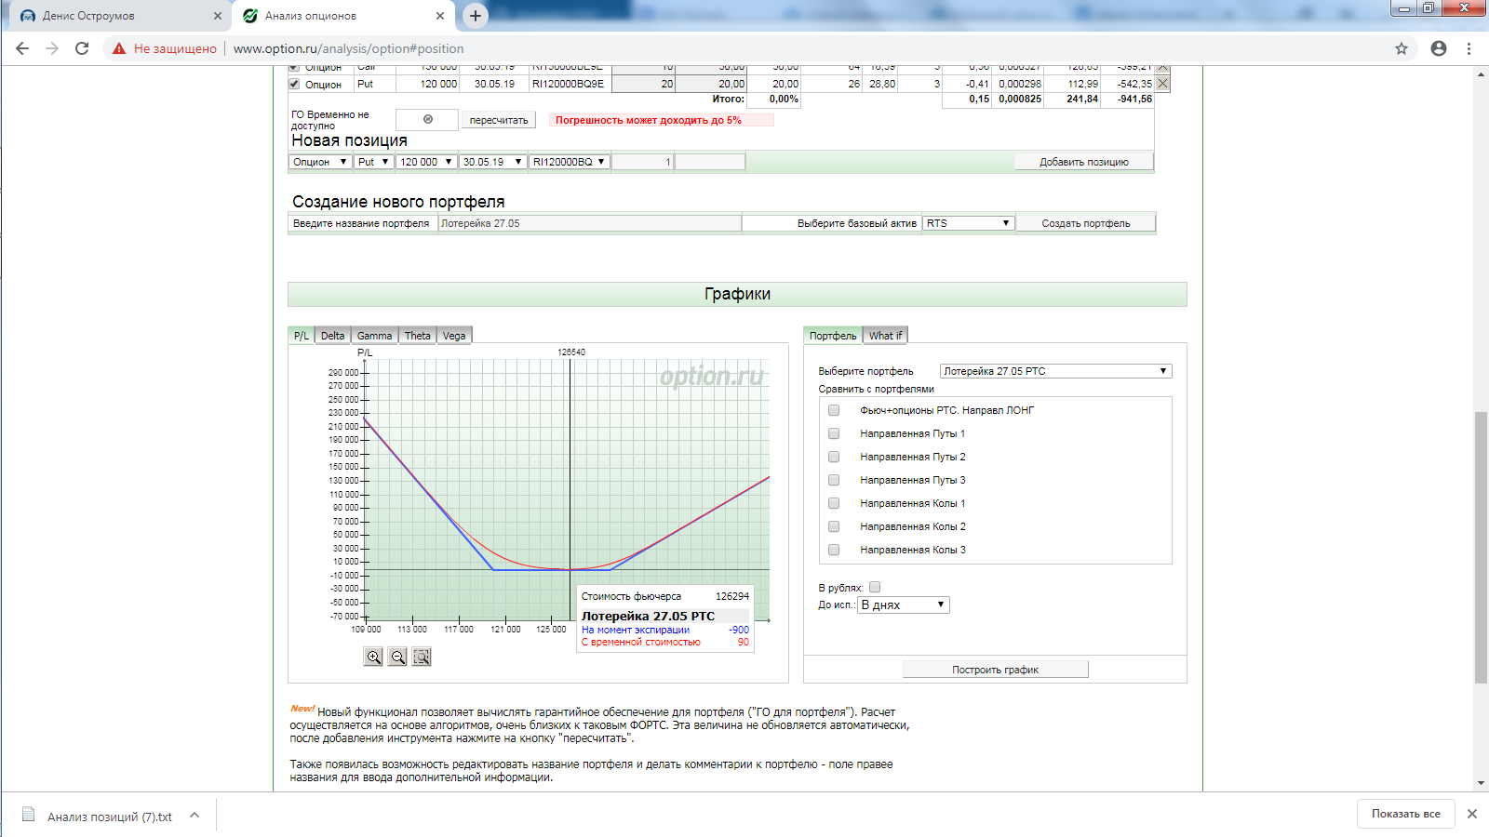Screen dimensions: 1489x837
Task: Delete the Put 120 000 position row
Action: [1162, 84]
